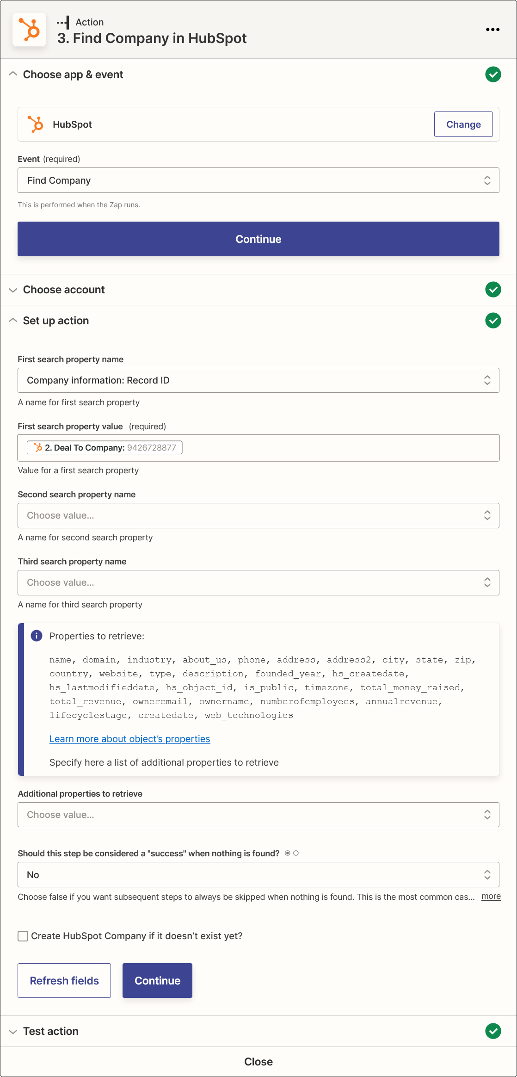
Task: Open Second search property name dropdown
Action: click(x=258, y=515)
